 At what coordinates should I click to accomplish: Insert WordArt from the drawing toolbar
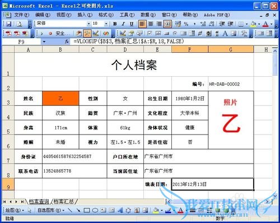click(120, 211)
